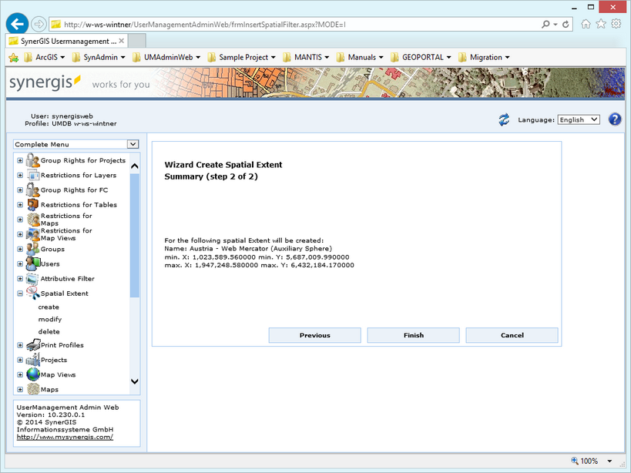
Task: Collapse the Spatial Extent tree node
Action: click(x=18, y=293)
